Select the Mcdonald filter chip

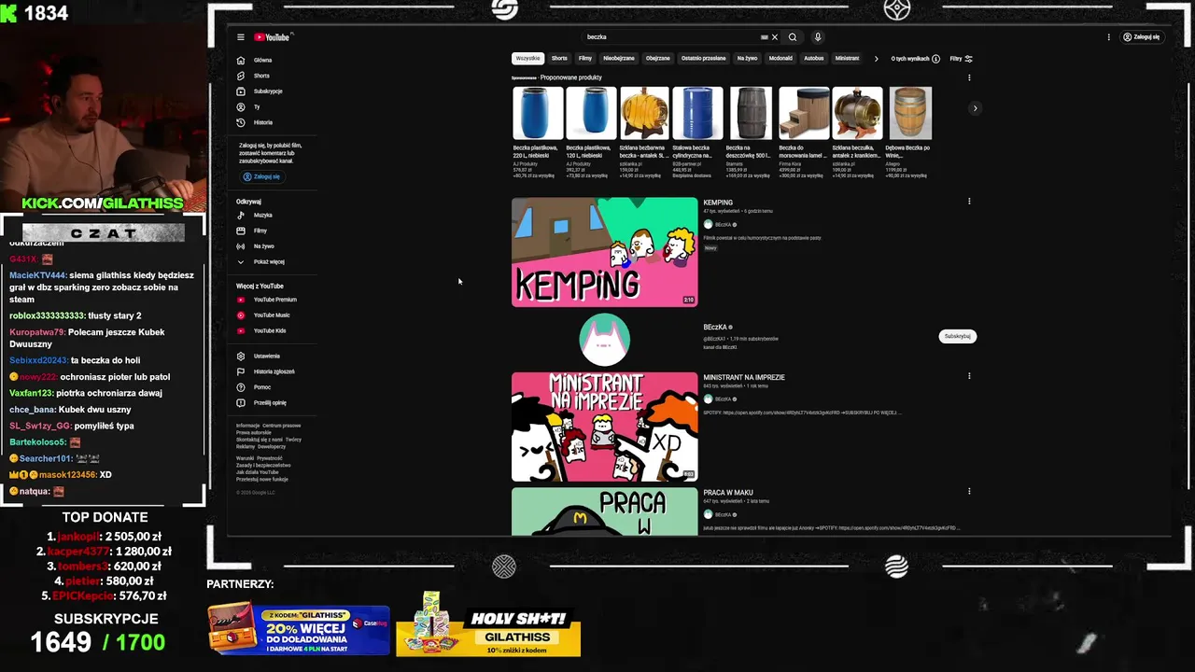[780, 58]
